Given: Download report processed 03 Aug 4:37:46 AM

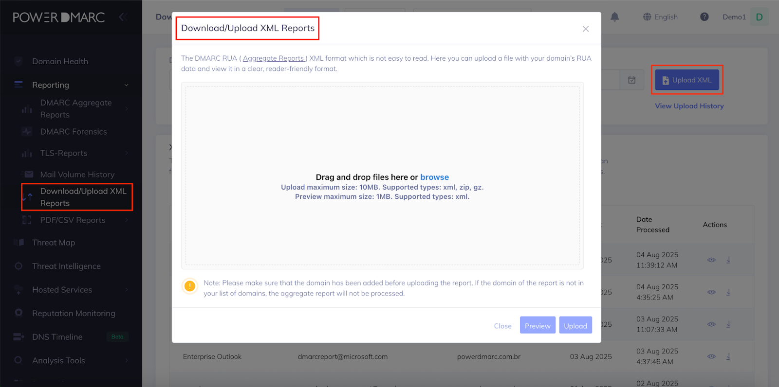Looking at the screenshot, I should click(728, 356).
